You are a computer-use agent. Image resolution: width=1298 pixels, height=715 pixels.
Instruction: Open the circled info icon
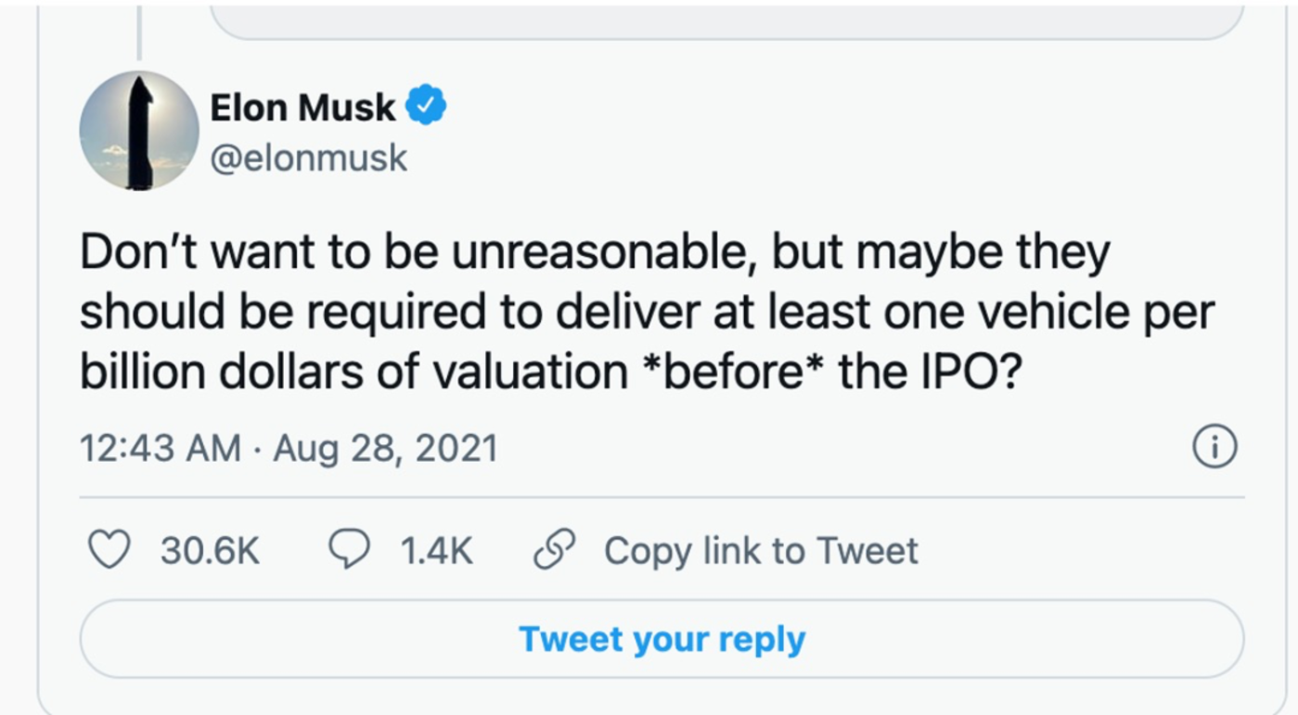(1214, 447)
